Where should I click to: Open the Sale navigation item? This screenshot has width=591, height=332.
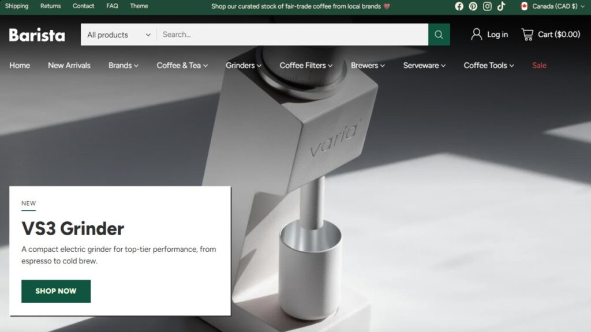coord(538,65)
